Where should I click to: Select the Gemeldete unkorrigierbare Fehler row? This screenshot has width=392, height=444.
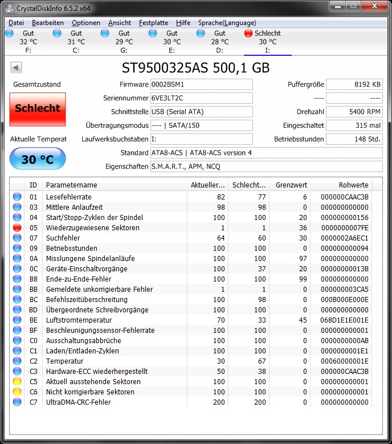pyautogui.click(x=191, y=289)
